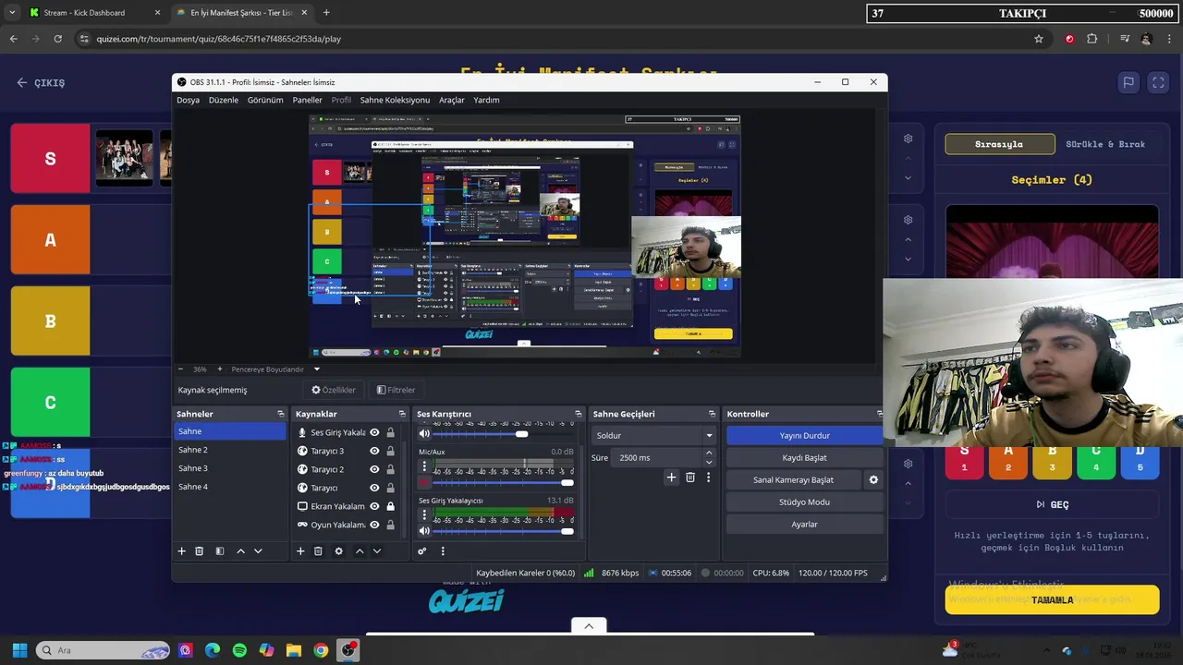Increase transition duration with up stepper

tap(709, 453)
